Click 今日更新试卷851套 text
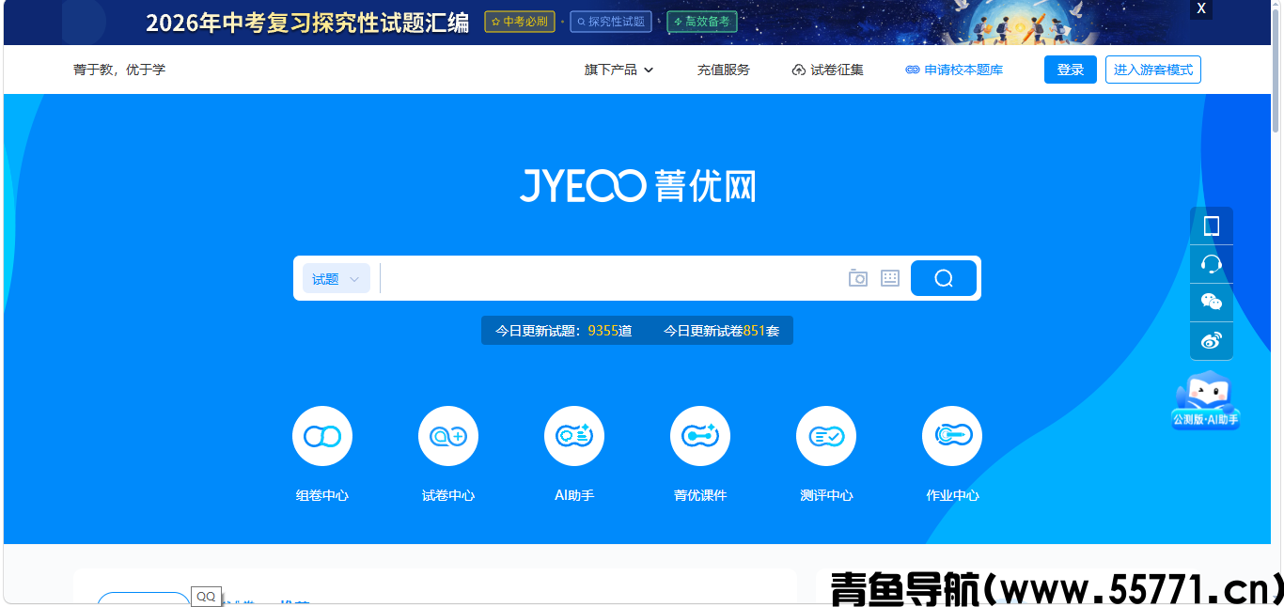This screenshot has height=607, width=1284. [x=722, y=331]
